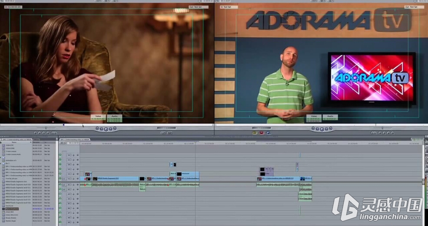The width and height of the screenshot is (428, 226).
Task: Mute audio track A5 with green toggle
Action: [x=60, y=203]
